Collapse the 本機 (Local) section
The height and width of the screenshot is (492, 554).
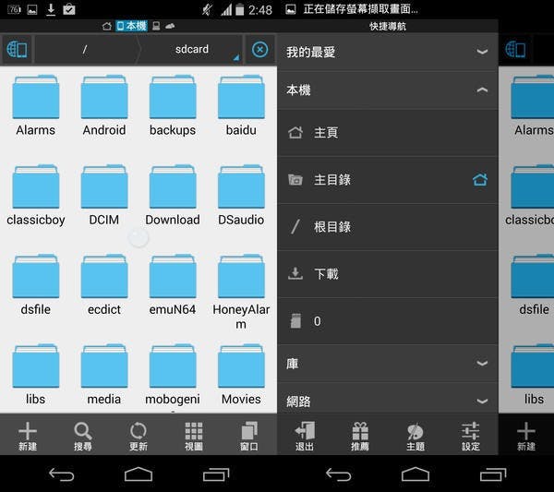pyautogui.click(x=388, y=90)
